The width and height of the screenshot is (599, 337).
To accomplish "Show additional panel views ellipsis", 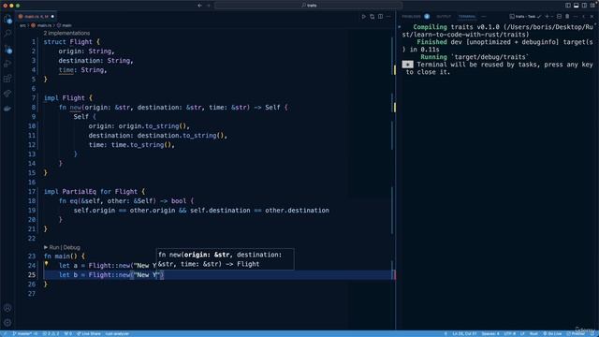I will (x=484, y=17).
